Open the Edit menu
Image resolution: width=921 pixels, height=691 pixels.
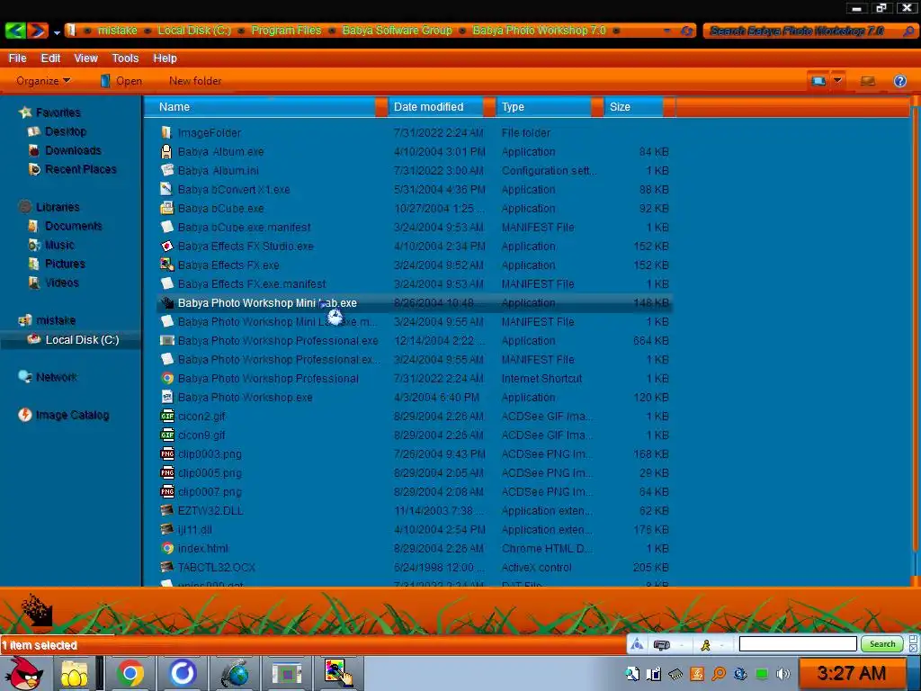(x=50, y=58)
